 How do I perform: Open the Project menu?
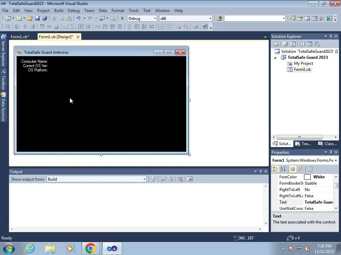[x=43, y=10]
